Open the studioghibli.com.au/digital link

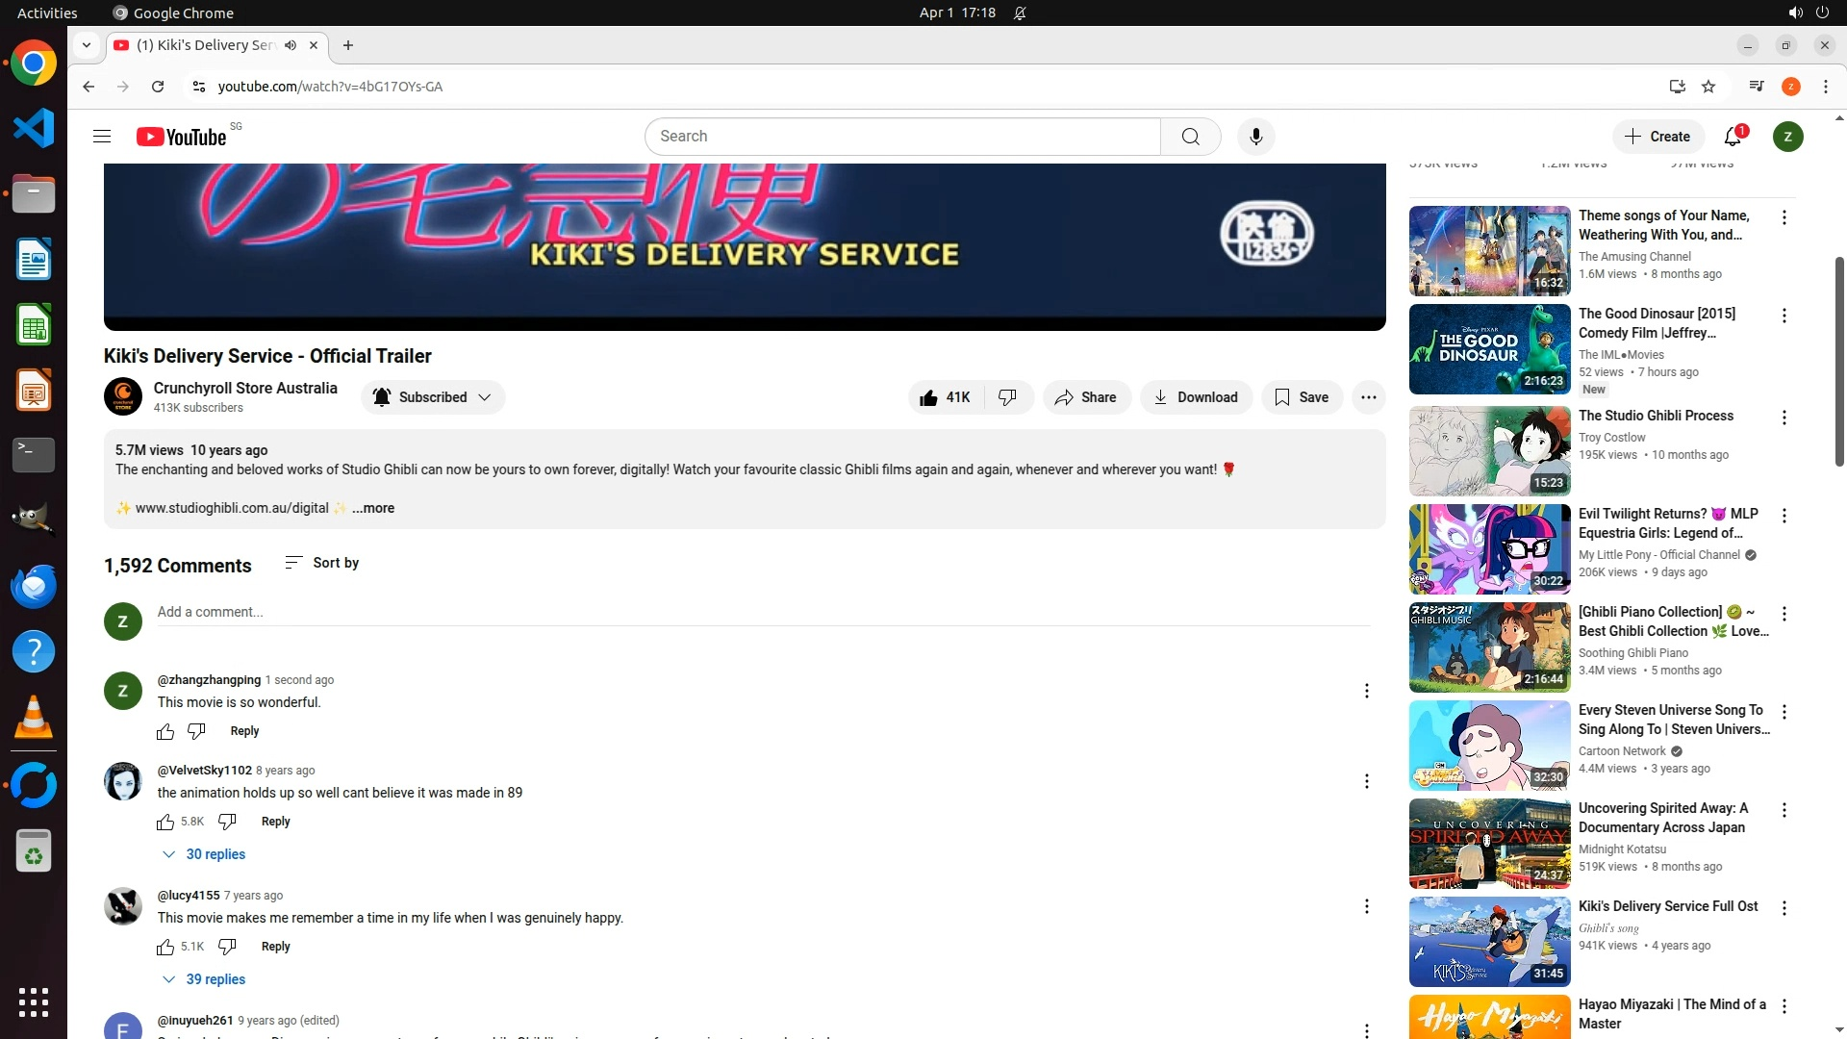click(x=232, y=508)
